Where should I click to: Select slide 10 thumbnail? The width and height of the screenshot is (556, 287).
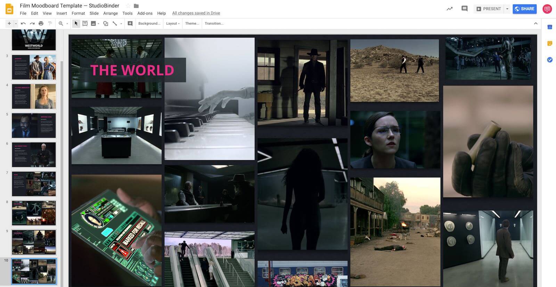coord(34,271)
